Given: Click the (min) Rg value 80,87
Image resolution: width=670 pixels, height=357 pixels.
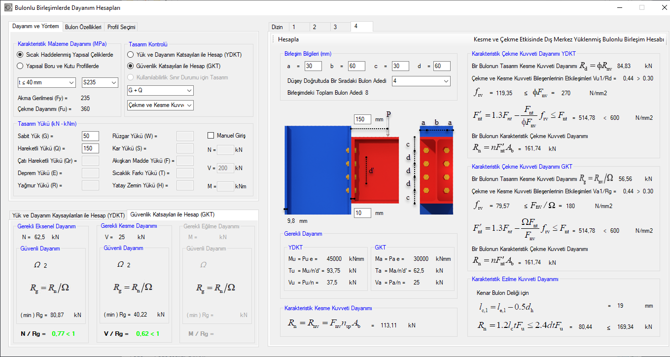Looking at the screenshot, I should [x=58, y=315].
